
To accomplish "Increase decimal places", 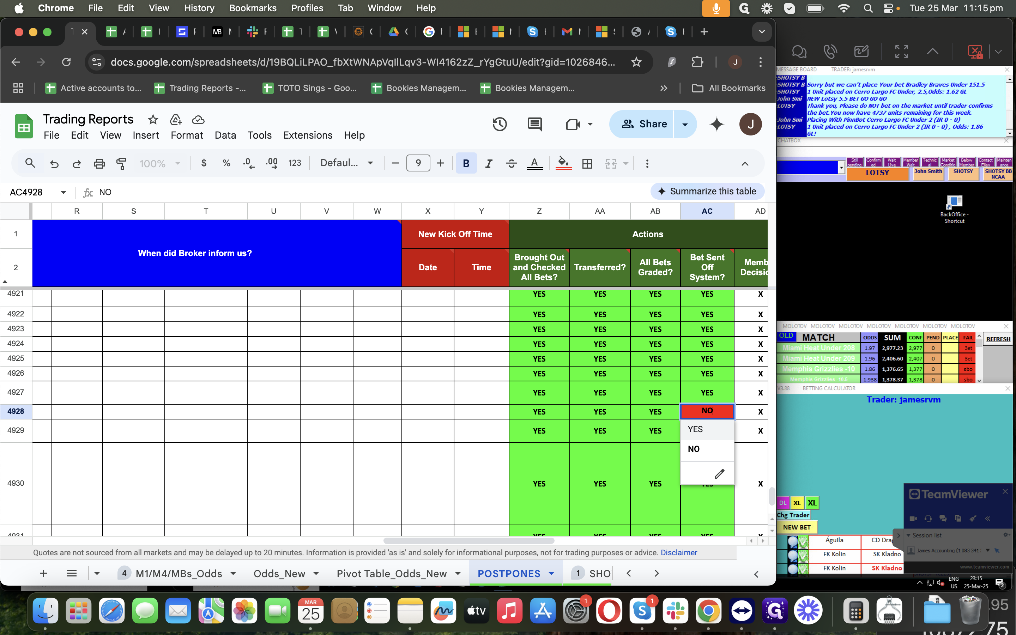I will coord(272,163).
